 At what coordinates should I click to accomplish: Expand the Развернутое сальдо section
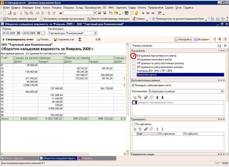[x=224, y=154]
